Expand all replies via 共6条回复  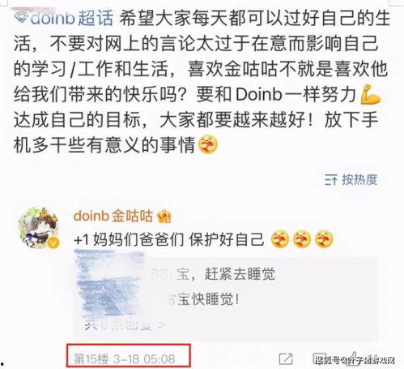[124, 324]
